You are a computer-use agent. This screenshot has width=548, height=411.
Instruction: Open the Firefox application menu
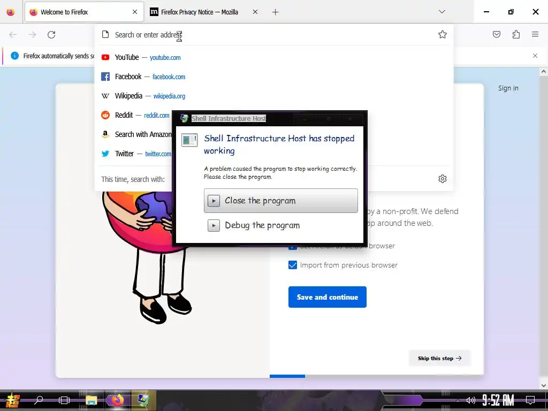tap(535, 34)
